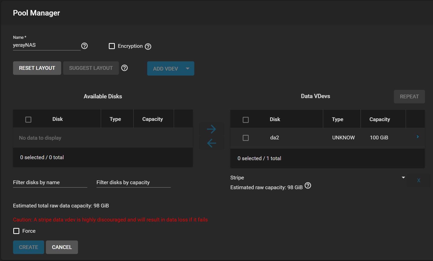The width and height of the screenshot is (433, 261).
Task: Open help for the pool Name field
Action: click(x=84, y=46)
